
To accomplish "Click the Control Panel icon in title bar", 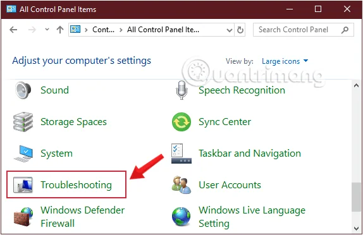I will (x=11, y=9).
